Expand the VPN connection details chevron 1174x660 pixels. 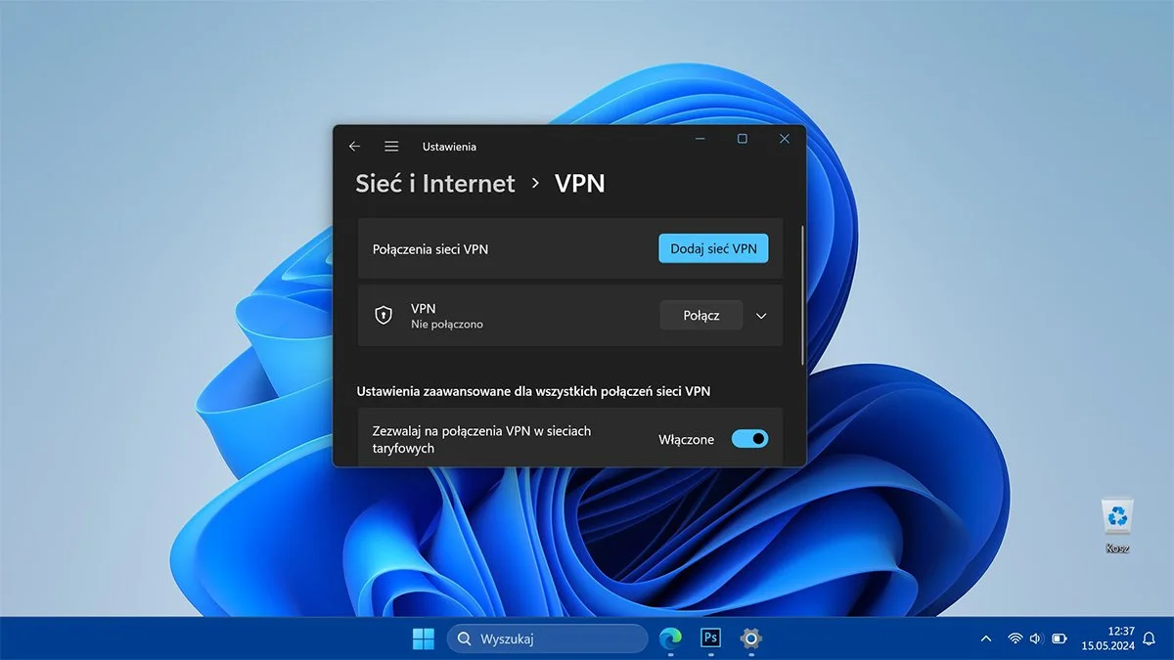(x=761, y=315)
